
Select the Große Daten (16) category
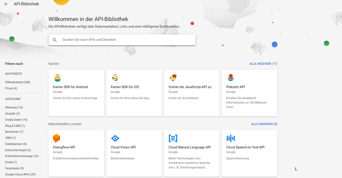point(16,120)
